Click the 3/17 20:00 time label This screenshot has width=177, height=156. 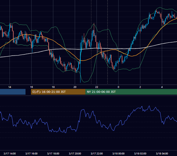[75, 153]
